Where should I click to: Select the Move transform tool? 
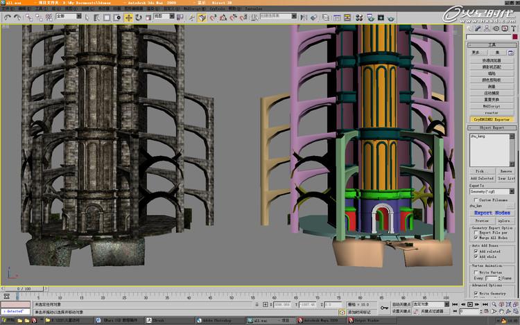tap(129, 16)
